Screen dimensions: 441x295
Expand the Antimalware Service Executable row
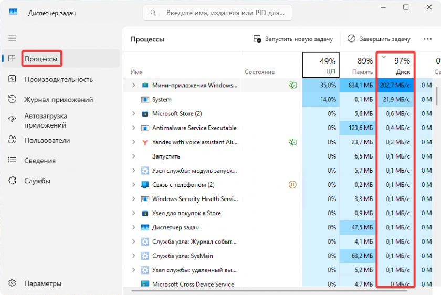pos(133,128)
